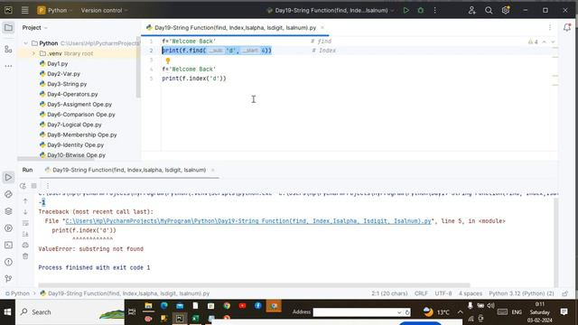Open the Git version control tool icon
This screenshot has width=578, height=325.
pos(8,279)
